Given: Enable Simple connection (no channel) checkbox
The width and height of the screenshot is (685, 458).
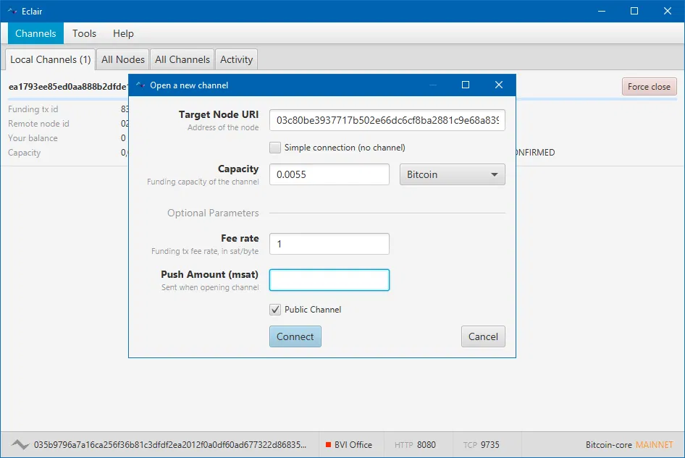Looking at the screenshot, I should [x=275, y=148].
